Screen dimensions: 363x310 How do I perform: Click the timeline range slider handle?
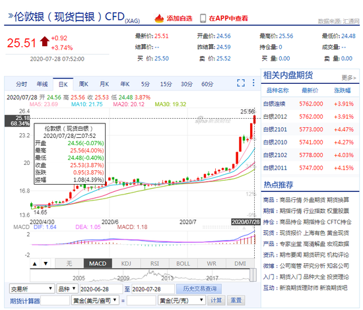click(253, 275)
